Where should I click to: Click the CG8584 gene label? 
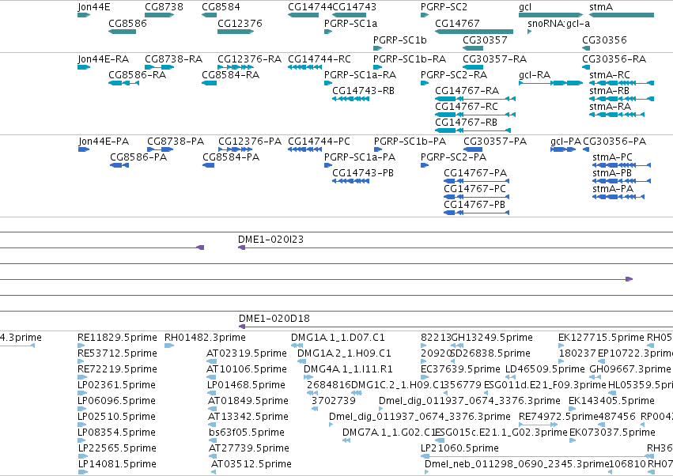click(x=221, y=7)
